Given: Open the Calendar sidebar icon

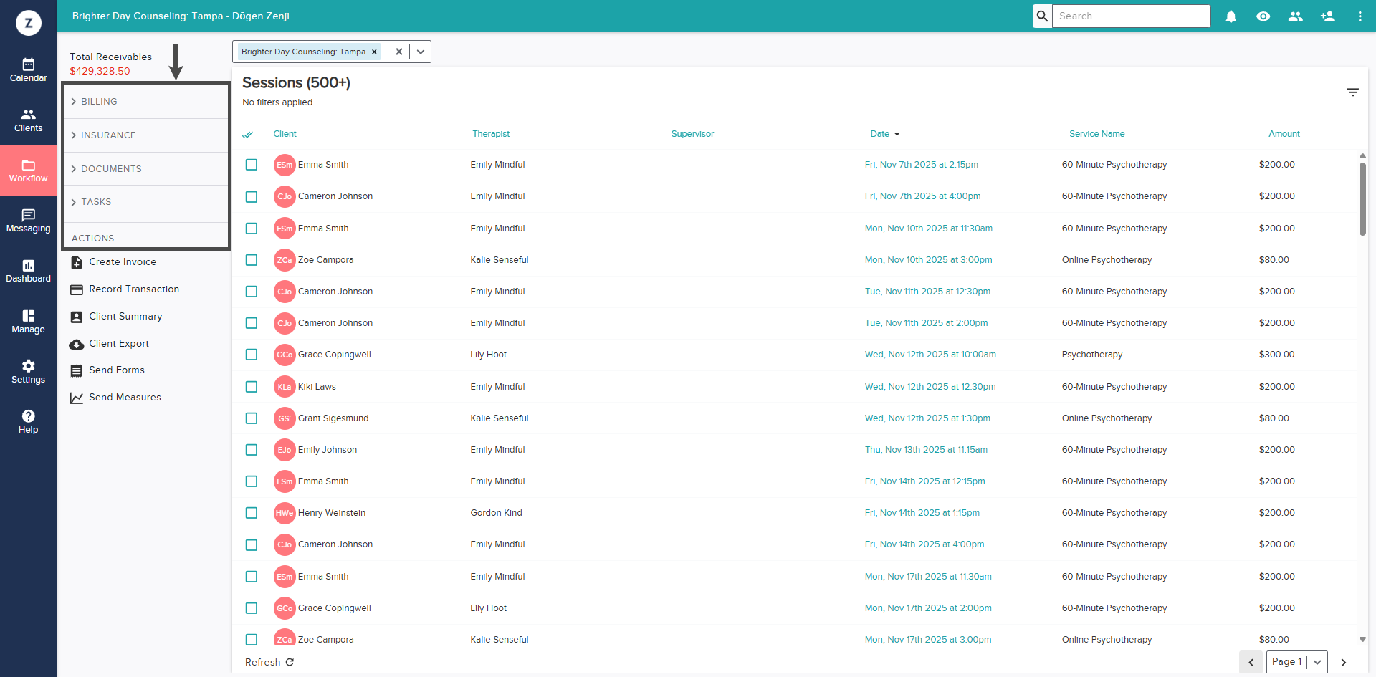Looking at the screenshot, I should (x=28, y=70).
